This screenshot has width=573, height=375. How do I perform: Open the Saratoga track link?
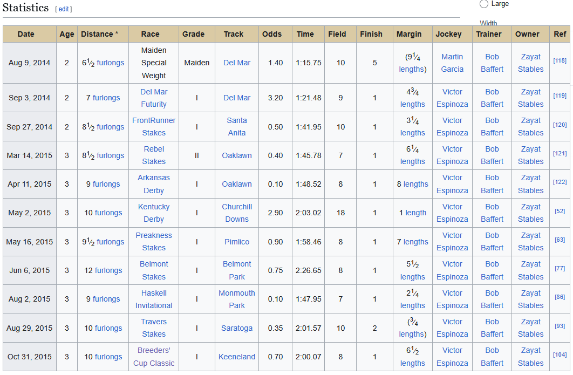click(x=237, y=328)
